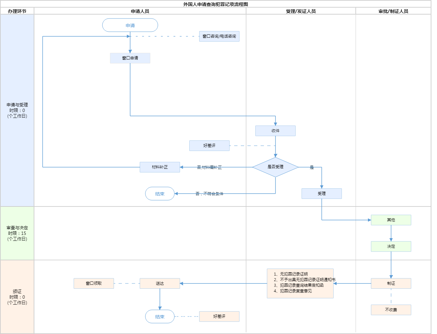The width and height of the screenshot is (437, 334).
Task: Click the 申请与受理 stage lane header
Action: [17, 110]
